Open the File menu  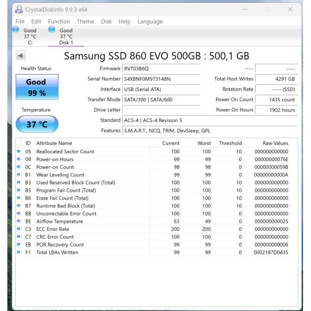tap(20, 21)
